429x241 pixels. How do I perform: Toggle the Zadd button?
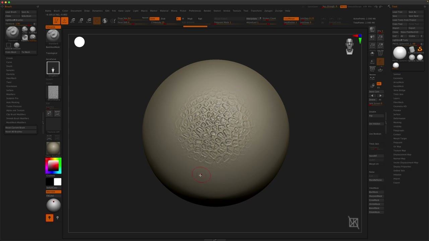pos(154,19)
